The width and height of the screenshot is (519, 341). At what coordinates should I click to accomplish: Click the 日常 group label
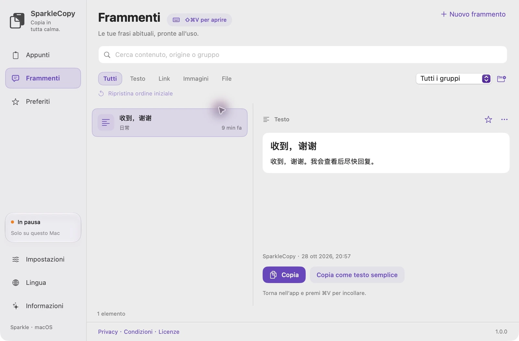pyautogui.click(x=125, y=128)
